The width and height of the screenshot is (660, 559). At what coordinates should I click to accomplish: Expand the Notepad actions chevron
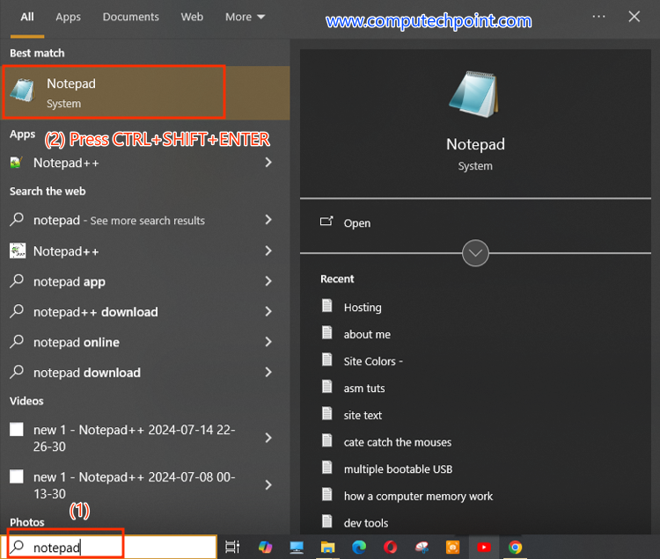[475, 253]
